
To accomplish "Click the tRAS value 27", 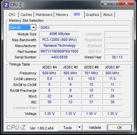I will click(x=91, y=96).
